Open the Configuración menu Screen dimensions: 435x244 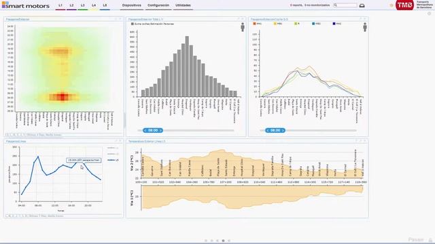[x=158, y=5]
